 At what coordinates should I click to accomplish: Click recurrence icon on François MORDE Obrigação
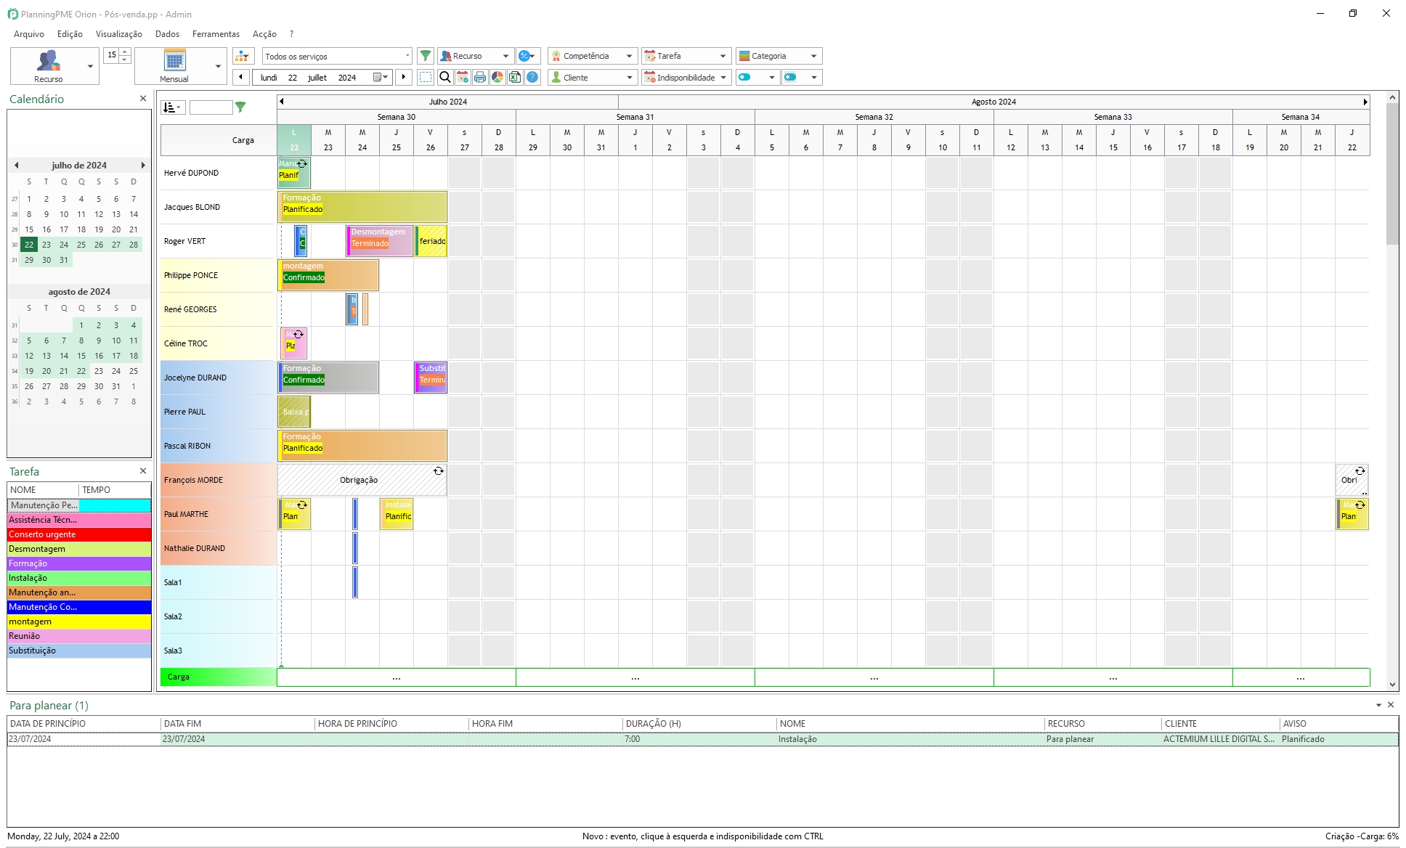439,471
